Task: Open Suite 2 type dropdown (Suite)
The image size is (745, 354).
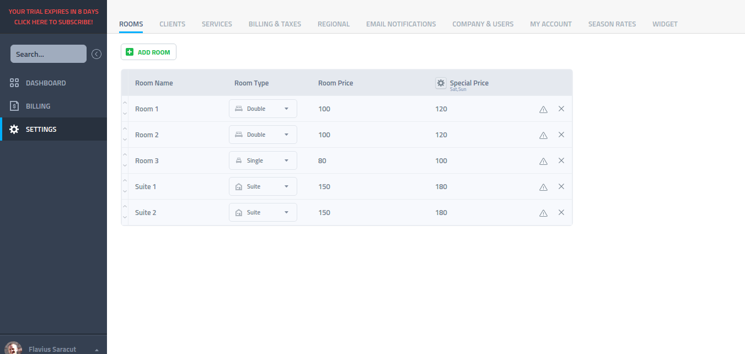Action: point(263,212)
